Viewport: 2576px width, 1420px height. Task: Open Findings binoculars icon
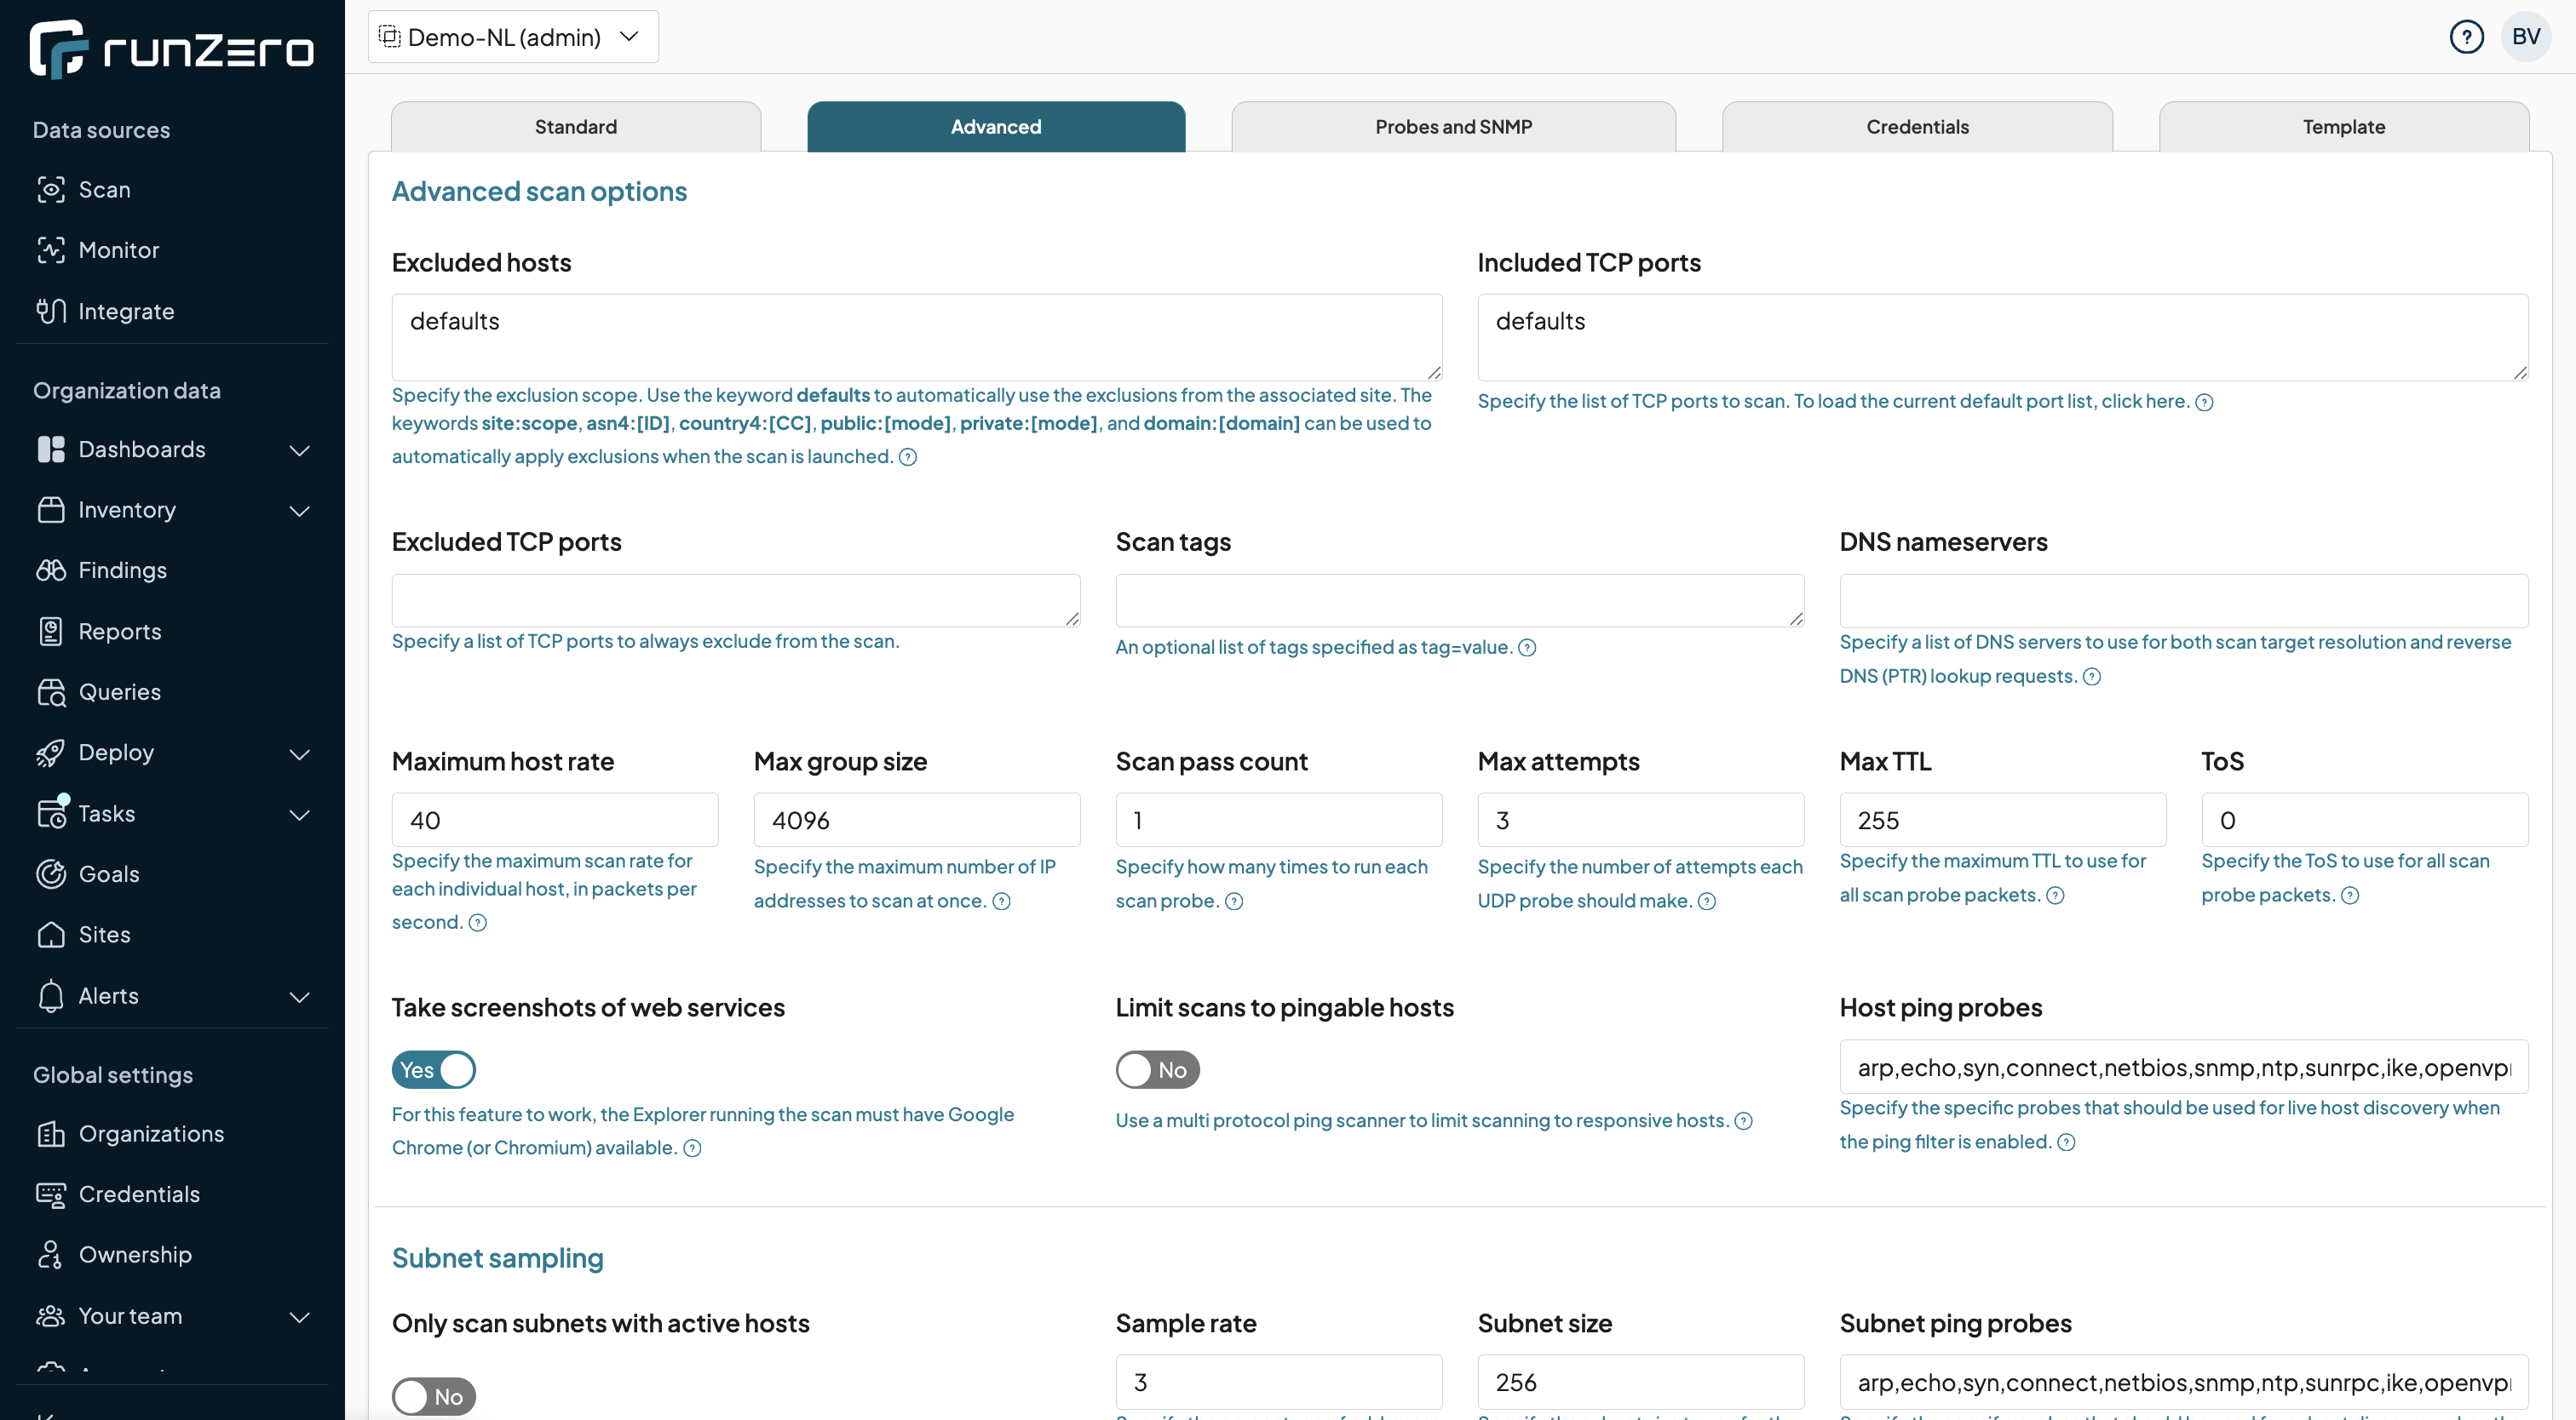click(x=51, y=570)
